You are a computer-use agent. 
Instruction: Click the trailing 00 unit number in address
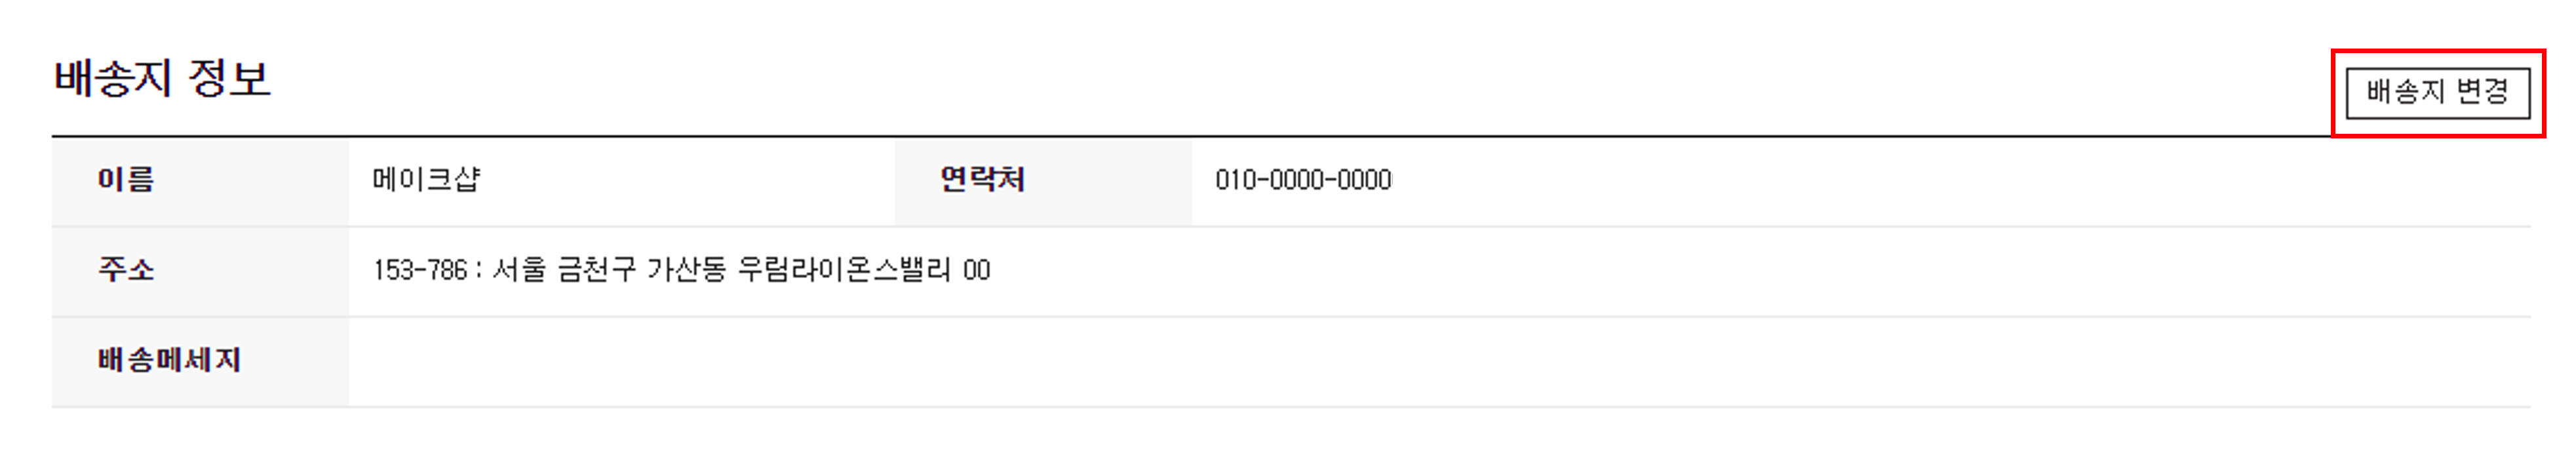(976, 270)
